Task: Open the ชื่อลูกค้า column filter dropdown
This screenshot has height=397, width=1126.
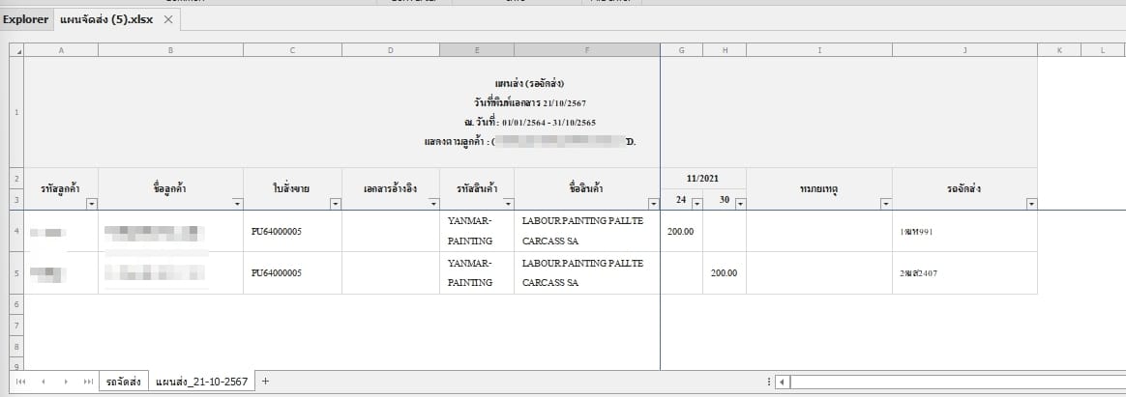Action: pos(237,204)
